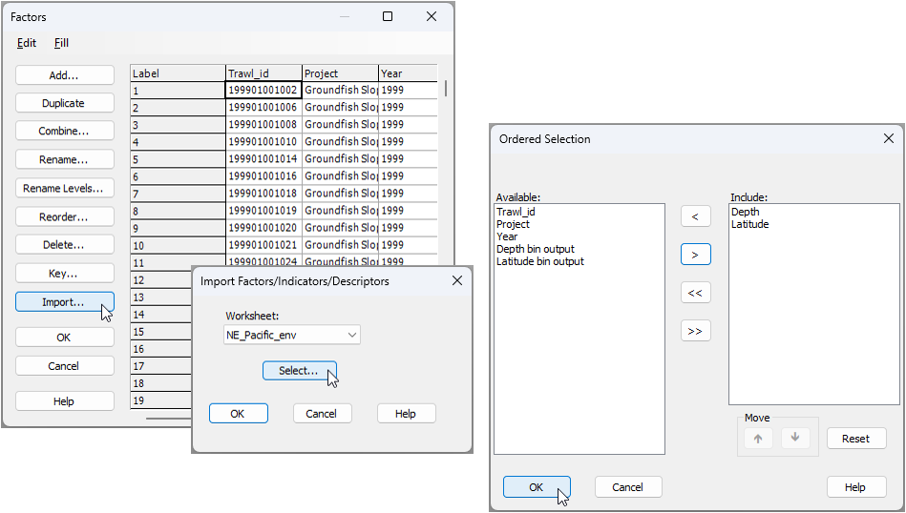Click the Rename Levels... button
906x513 pixels.
pyautogui.click(x=64, y=188)
